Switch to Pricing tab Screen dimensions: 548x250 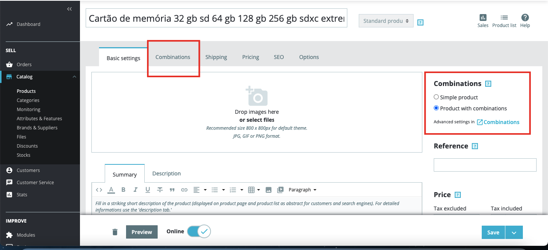coord(251,57)
